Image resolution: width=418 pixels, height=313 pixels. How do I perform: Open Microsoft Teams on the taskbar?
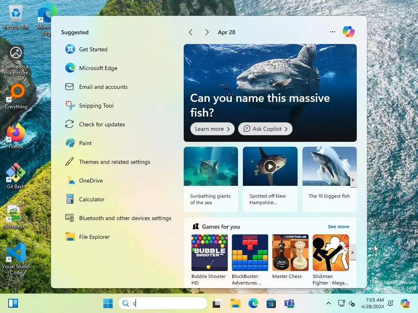(289, 303)
